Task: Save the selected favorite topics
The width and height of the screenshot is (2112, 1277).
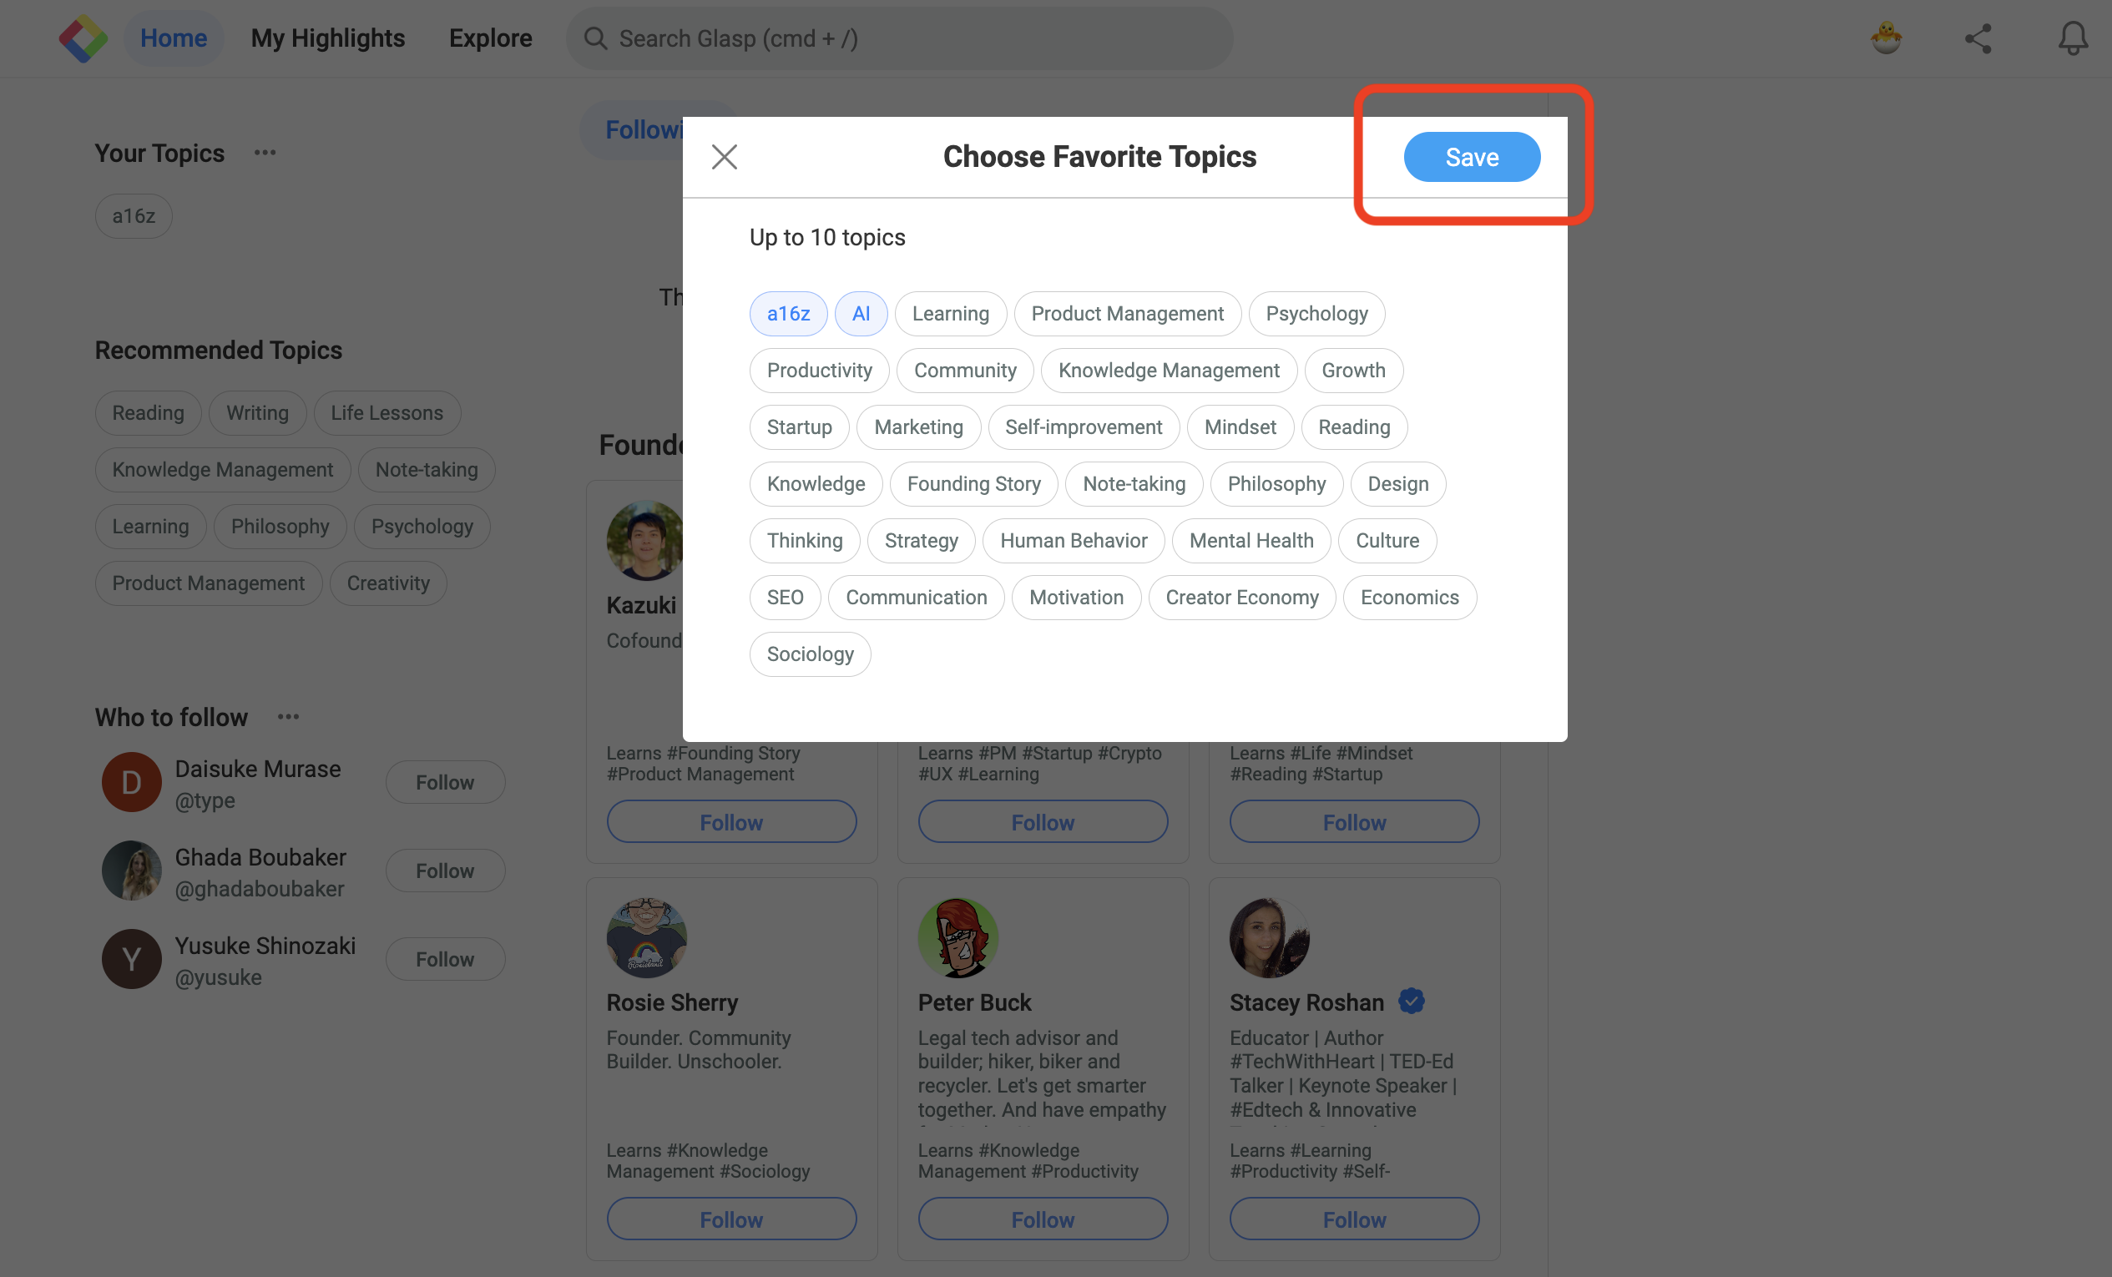Action: pyautogui.click(x=1472, y=157)
